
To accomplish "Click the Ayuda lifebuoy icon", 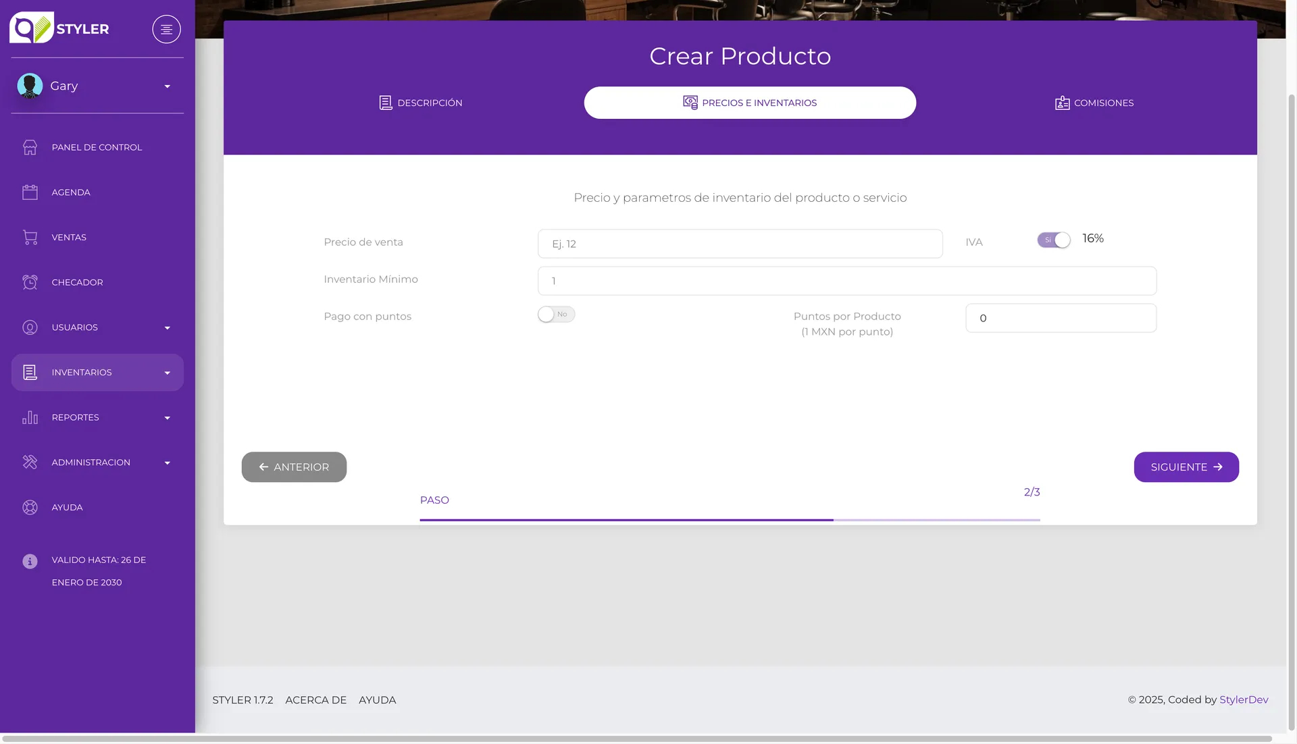I will pos(30,507).
